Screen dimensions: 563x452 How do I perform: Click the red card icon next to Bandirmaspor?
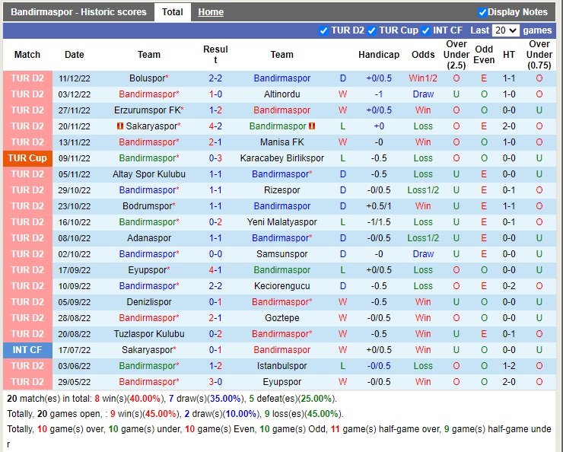pyautogui.click(x=312, y=126)
